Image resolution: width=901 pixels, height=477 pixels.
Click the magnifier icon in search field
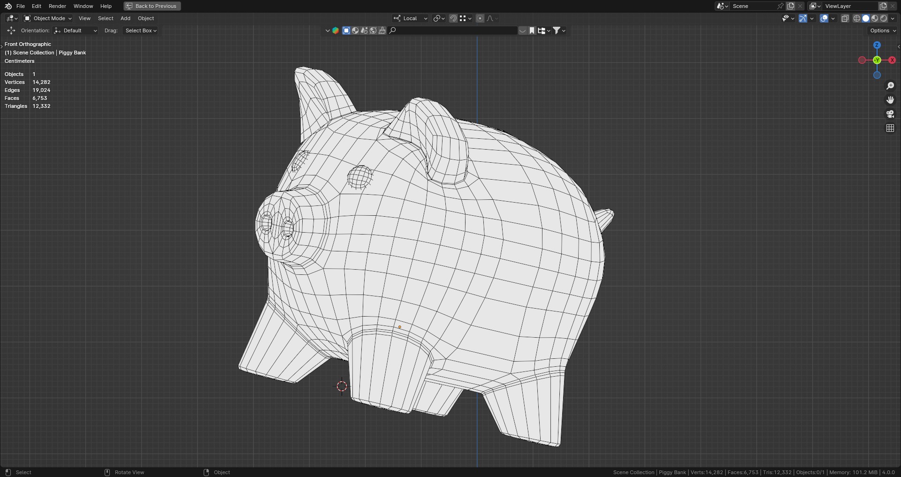click(x=393, y=30)
